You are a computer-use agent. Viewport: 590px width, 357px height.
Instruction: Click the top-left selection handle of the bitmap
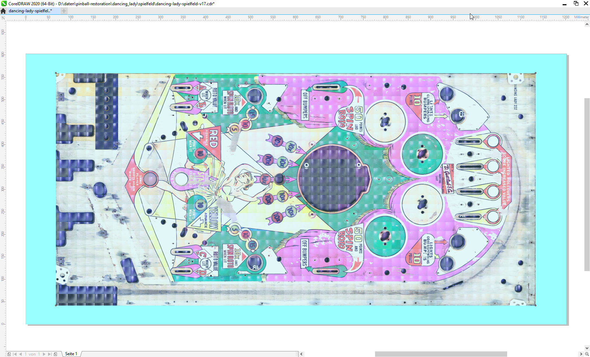pyautogui.click(x=56, y=73)
